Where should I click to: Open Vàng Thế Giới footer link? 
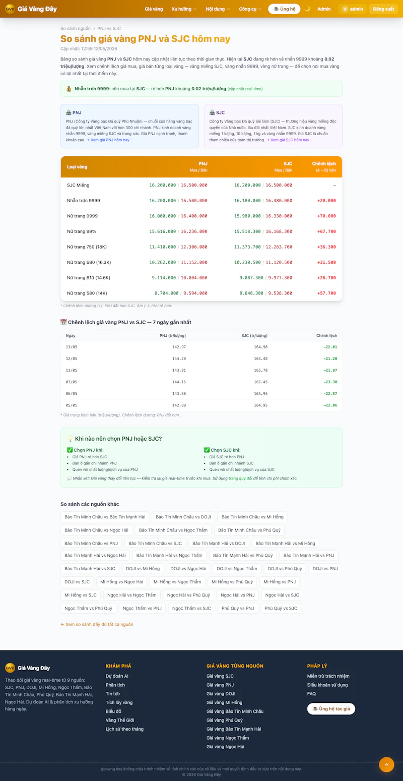pos(120,720)
